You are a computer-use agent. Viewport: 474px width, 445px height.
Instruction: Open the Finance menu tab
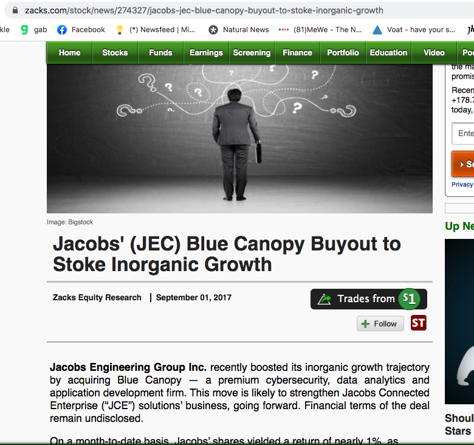[x=297, y=53]
